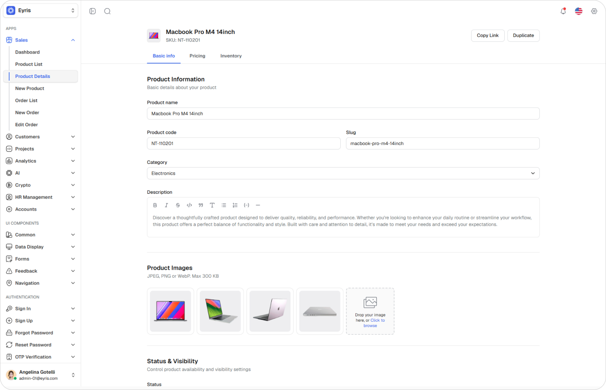
Task: Click the Accounts icon in the sidebar
Action: pos(9,209)
